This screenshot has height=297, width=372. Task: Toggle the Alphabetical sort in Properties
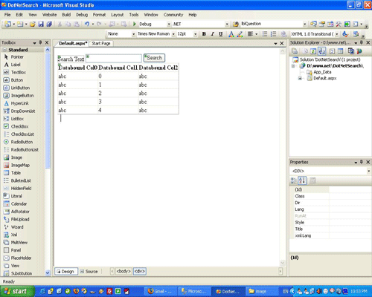(x=302, y=180)
